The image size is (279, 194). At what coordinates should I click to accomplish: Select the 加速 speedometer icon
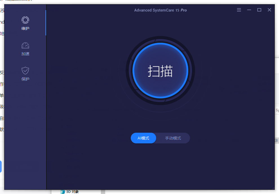pos(25,45)
